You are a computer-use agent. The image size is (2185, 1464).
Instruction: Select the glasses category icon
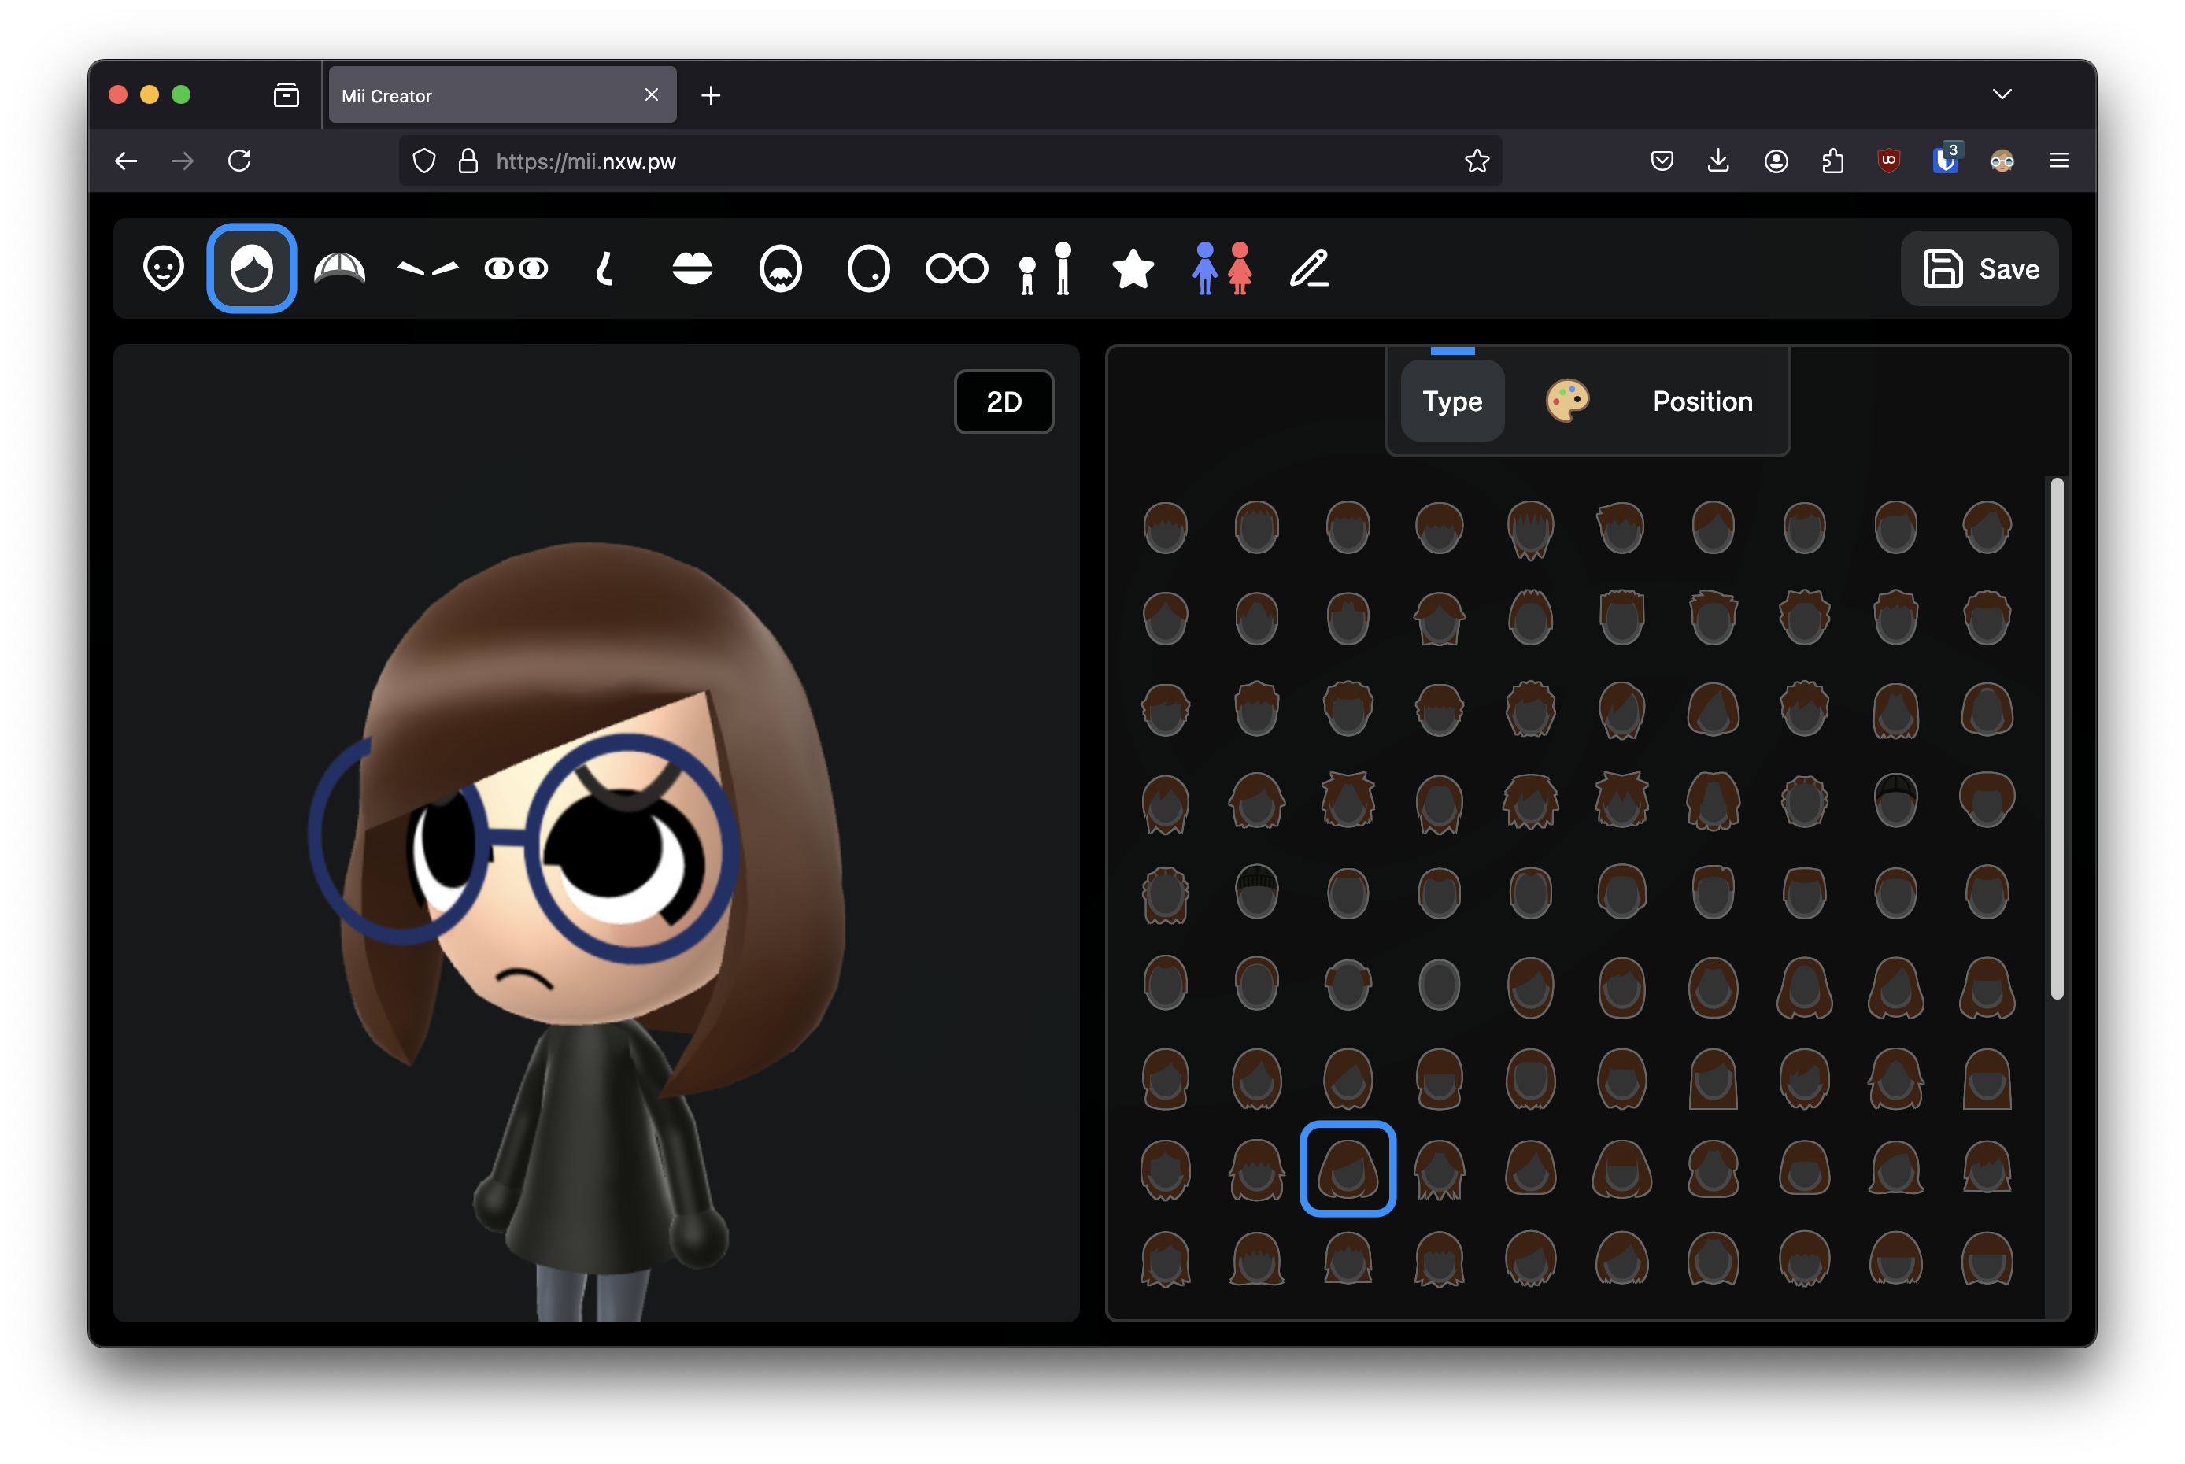(x=956, y=269)
